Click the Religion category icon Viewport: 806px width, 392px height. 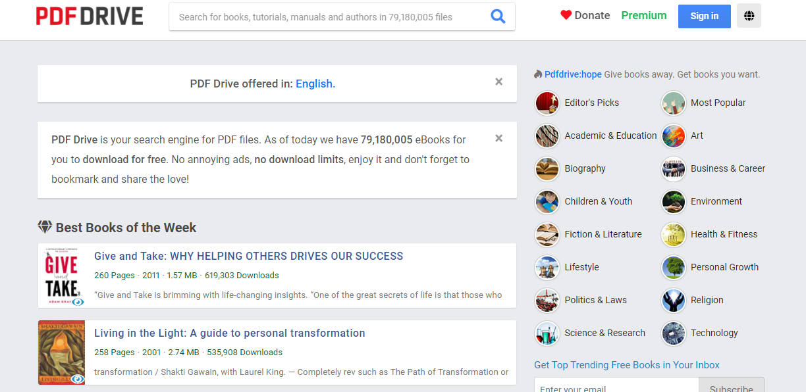674,300
